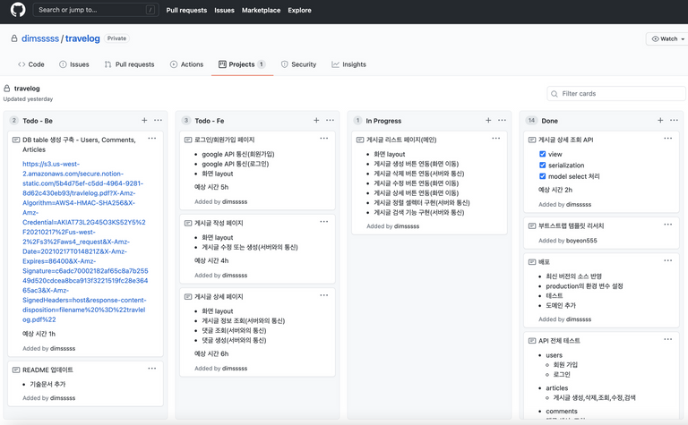The width and height of the screenshot is (688, 425).
Task: Open the Security tab
Action: (298, 64)
